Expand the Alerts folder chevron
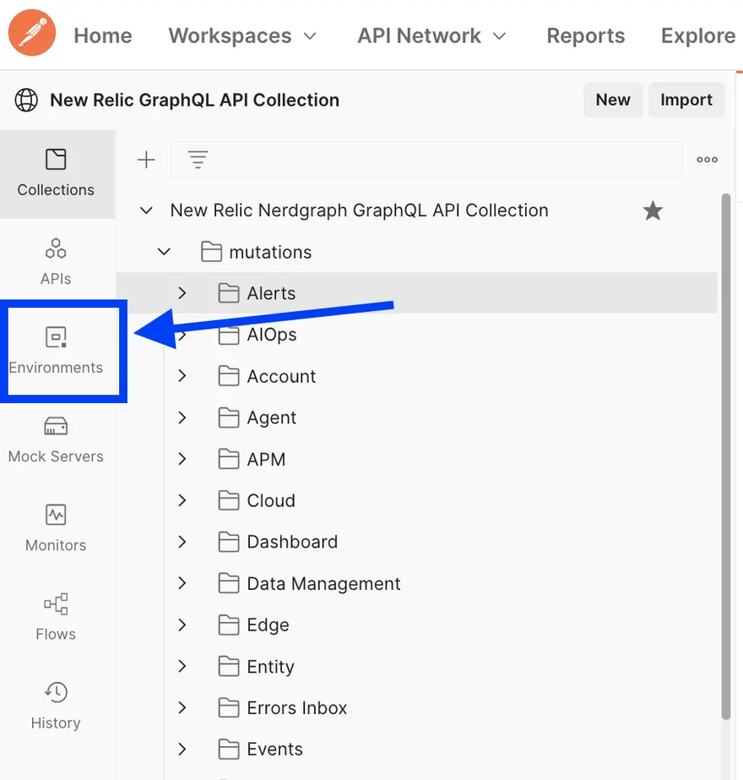This screenshot has height=780, width=743. [182, 293]
